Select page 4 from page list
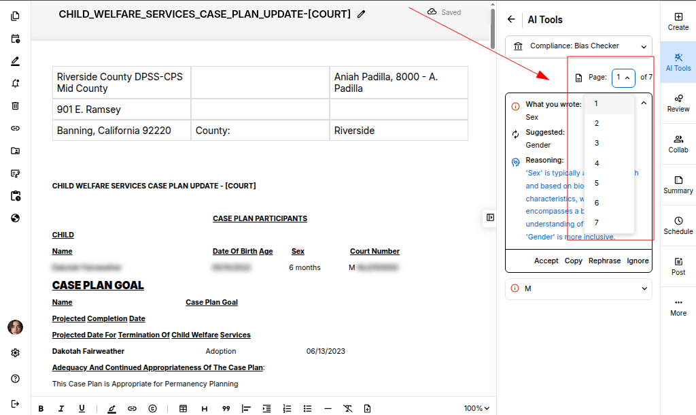696x415 pixels. (x=597, y=163)
